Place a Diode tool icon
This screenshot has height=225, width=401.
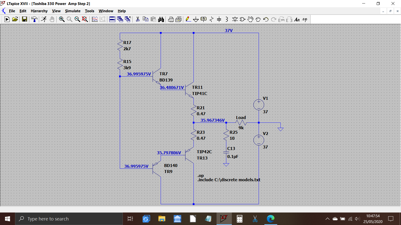point(235,19)
